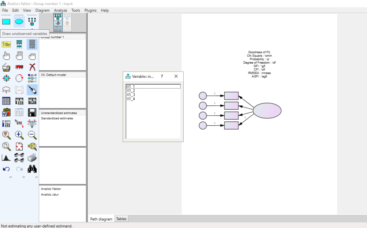Click the Move objects truck icon
Image resolution: width=367 pixels, height=228 pixels.
coord(19,67)
